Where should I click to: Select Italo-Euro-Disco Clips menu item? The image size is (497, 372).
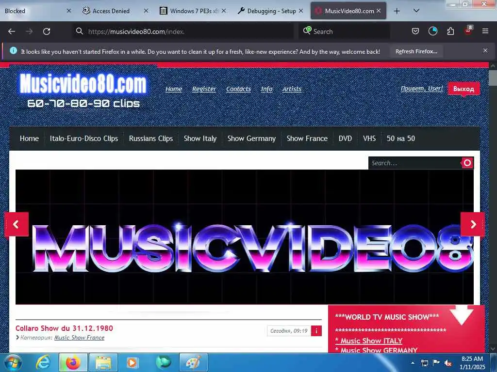coord(84,139)
